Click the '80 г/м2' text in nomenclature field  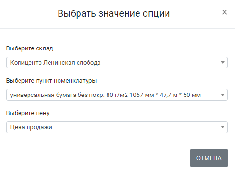pos(117,95)
